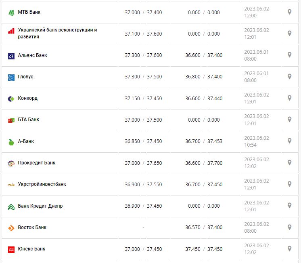Click the Глобус row map marker
This screenshot has height=263, width=301.
point(289,76)
